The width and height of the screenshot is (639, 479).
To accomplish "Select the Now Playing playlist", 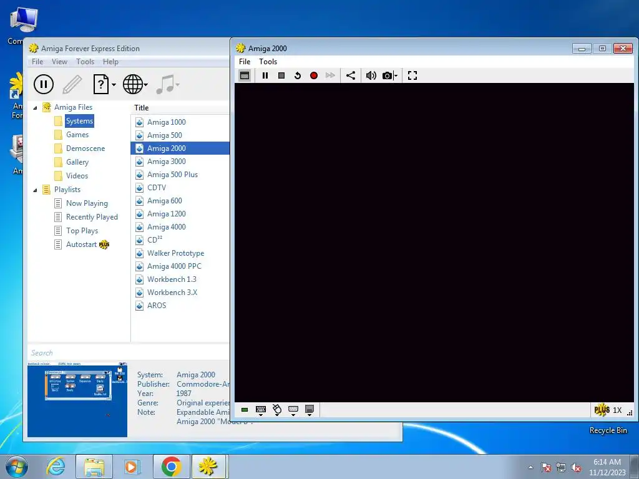I will 87,203.
